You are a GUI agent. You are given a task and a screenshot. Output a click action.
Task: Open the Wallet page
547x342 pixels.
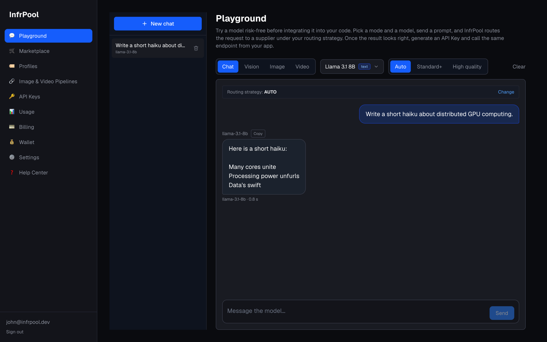tap(48, 142)
